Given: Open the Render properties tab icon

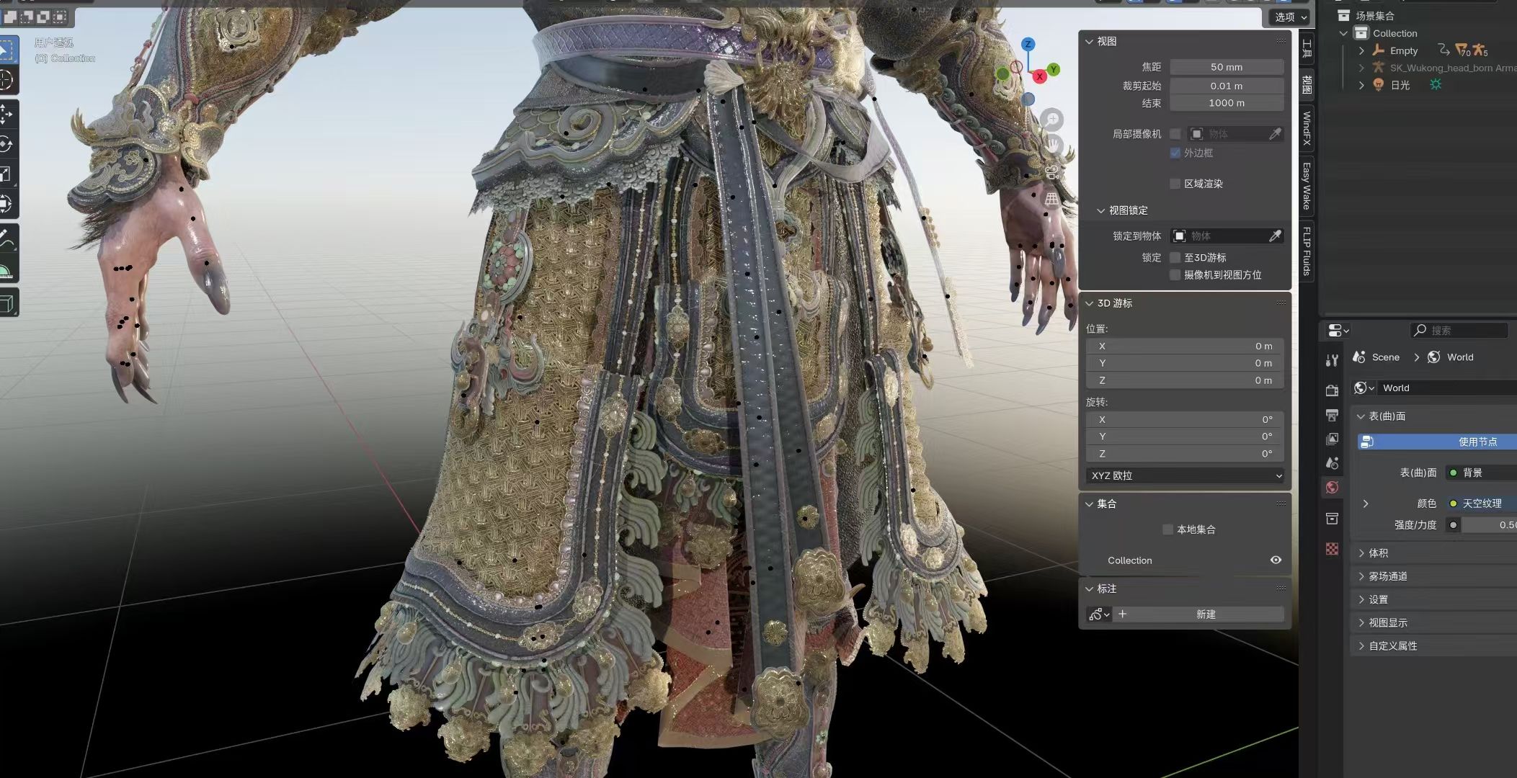Looking at the screenshot, I should (1332, 390).
